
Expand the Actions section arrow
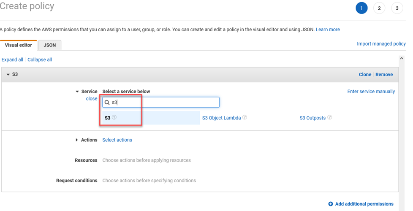coord(77,140)
